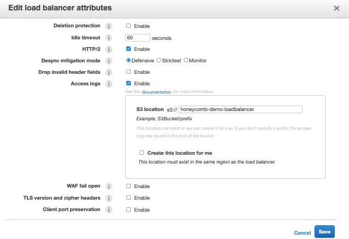Screen dimensions: 349x239
Task: Click info icon beside Idle timeout
Action: pyautogui.click(x=109, y=38)
